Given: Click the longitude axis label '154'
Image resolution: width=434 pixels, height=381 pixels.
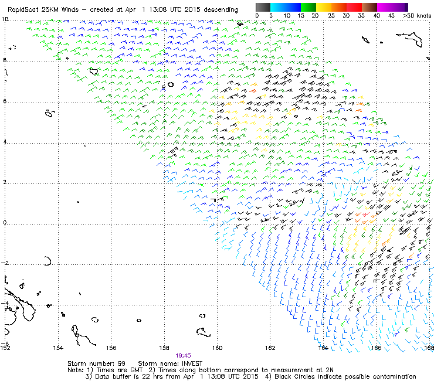Looking at the screenshot, I should click(58, 348).
